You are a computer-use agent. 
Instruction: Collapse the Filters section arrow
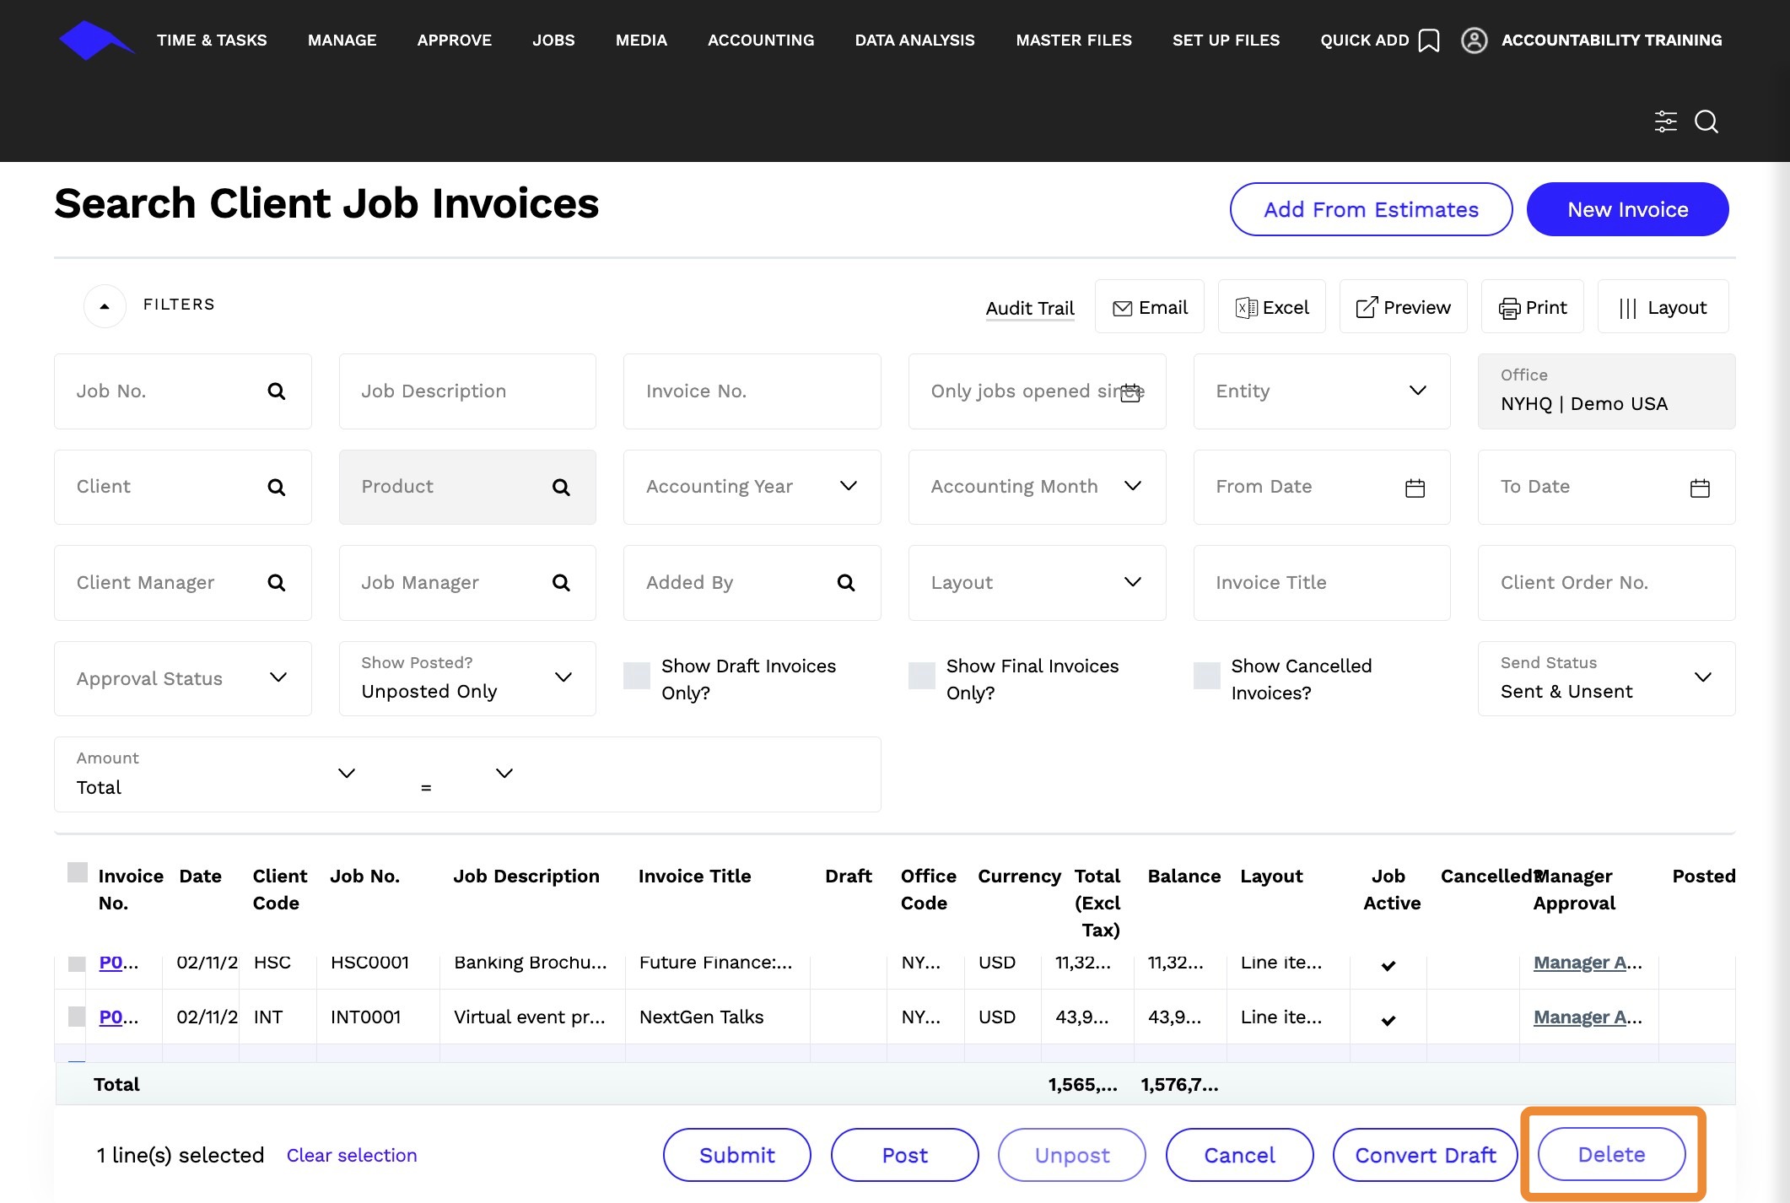(x=105, y=305)
